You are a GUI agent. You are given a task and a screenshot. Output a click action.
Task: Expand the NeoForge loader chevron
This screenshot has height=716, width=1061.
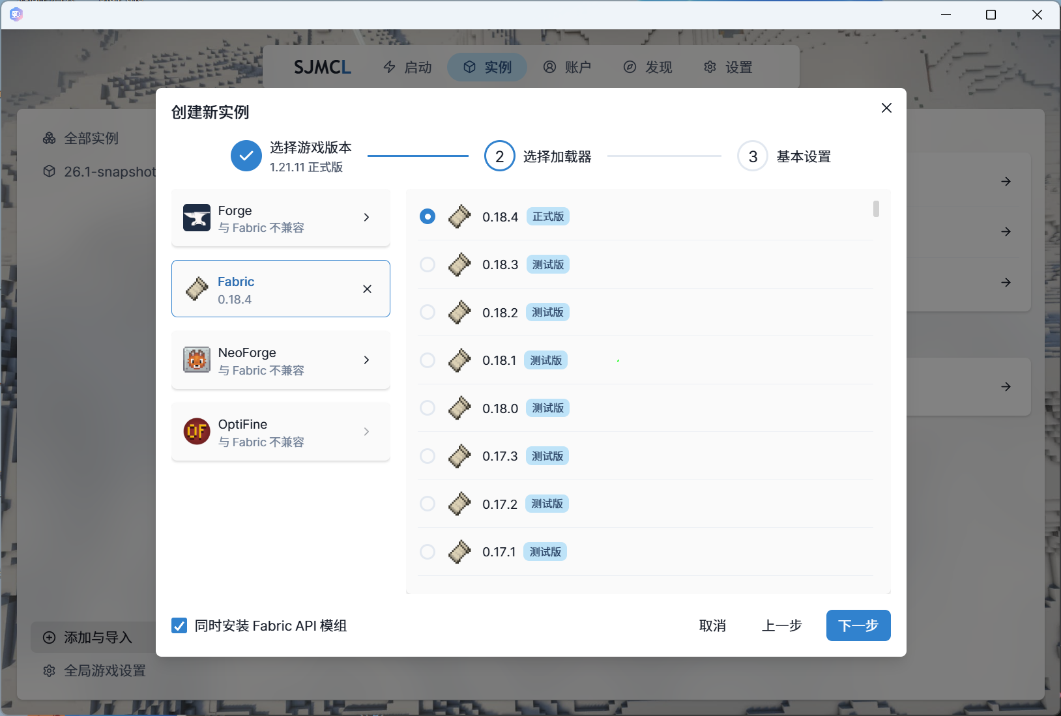click(x=366, y=360)
